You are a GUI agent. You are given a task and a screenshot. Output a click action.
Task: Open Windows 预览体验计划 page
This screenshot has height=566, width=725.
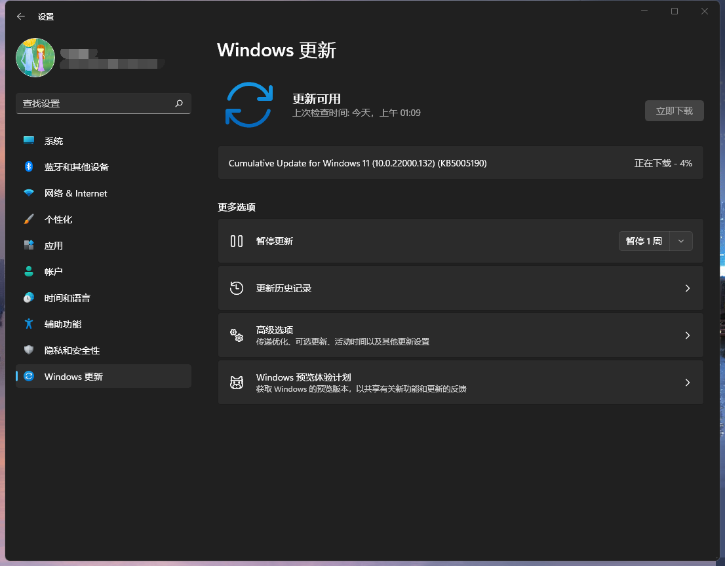pyautogui.click(x=461, y=382)
